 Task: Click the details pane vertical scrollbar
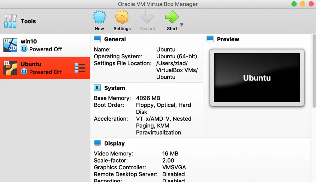(x=314, y=71)
